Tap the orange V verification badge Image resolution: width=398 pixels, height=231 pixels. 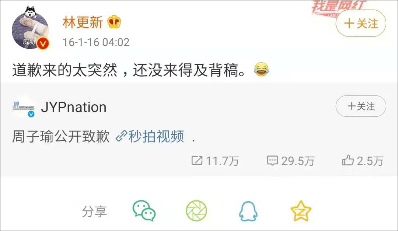click(x=43, y=44)
